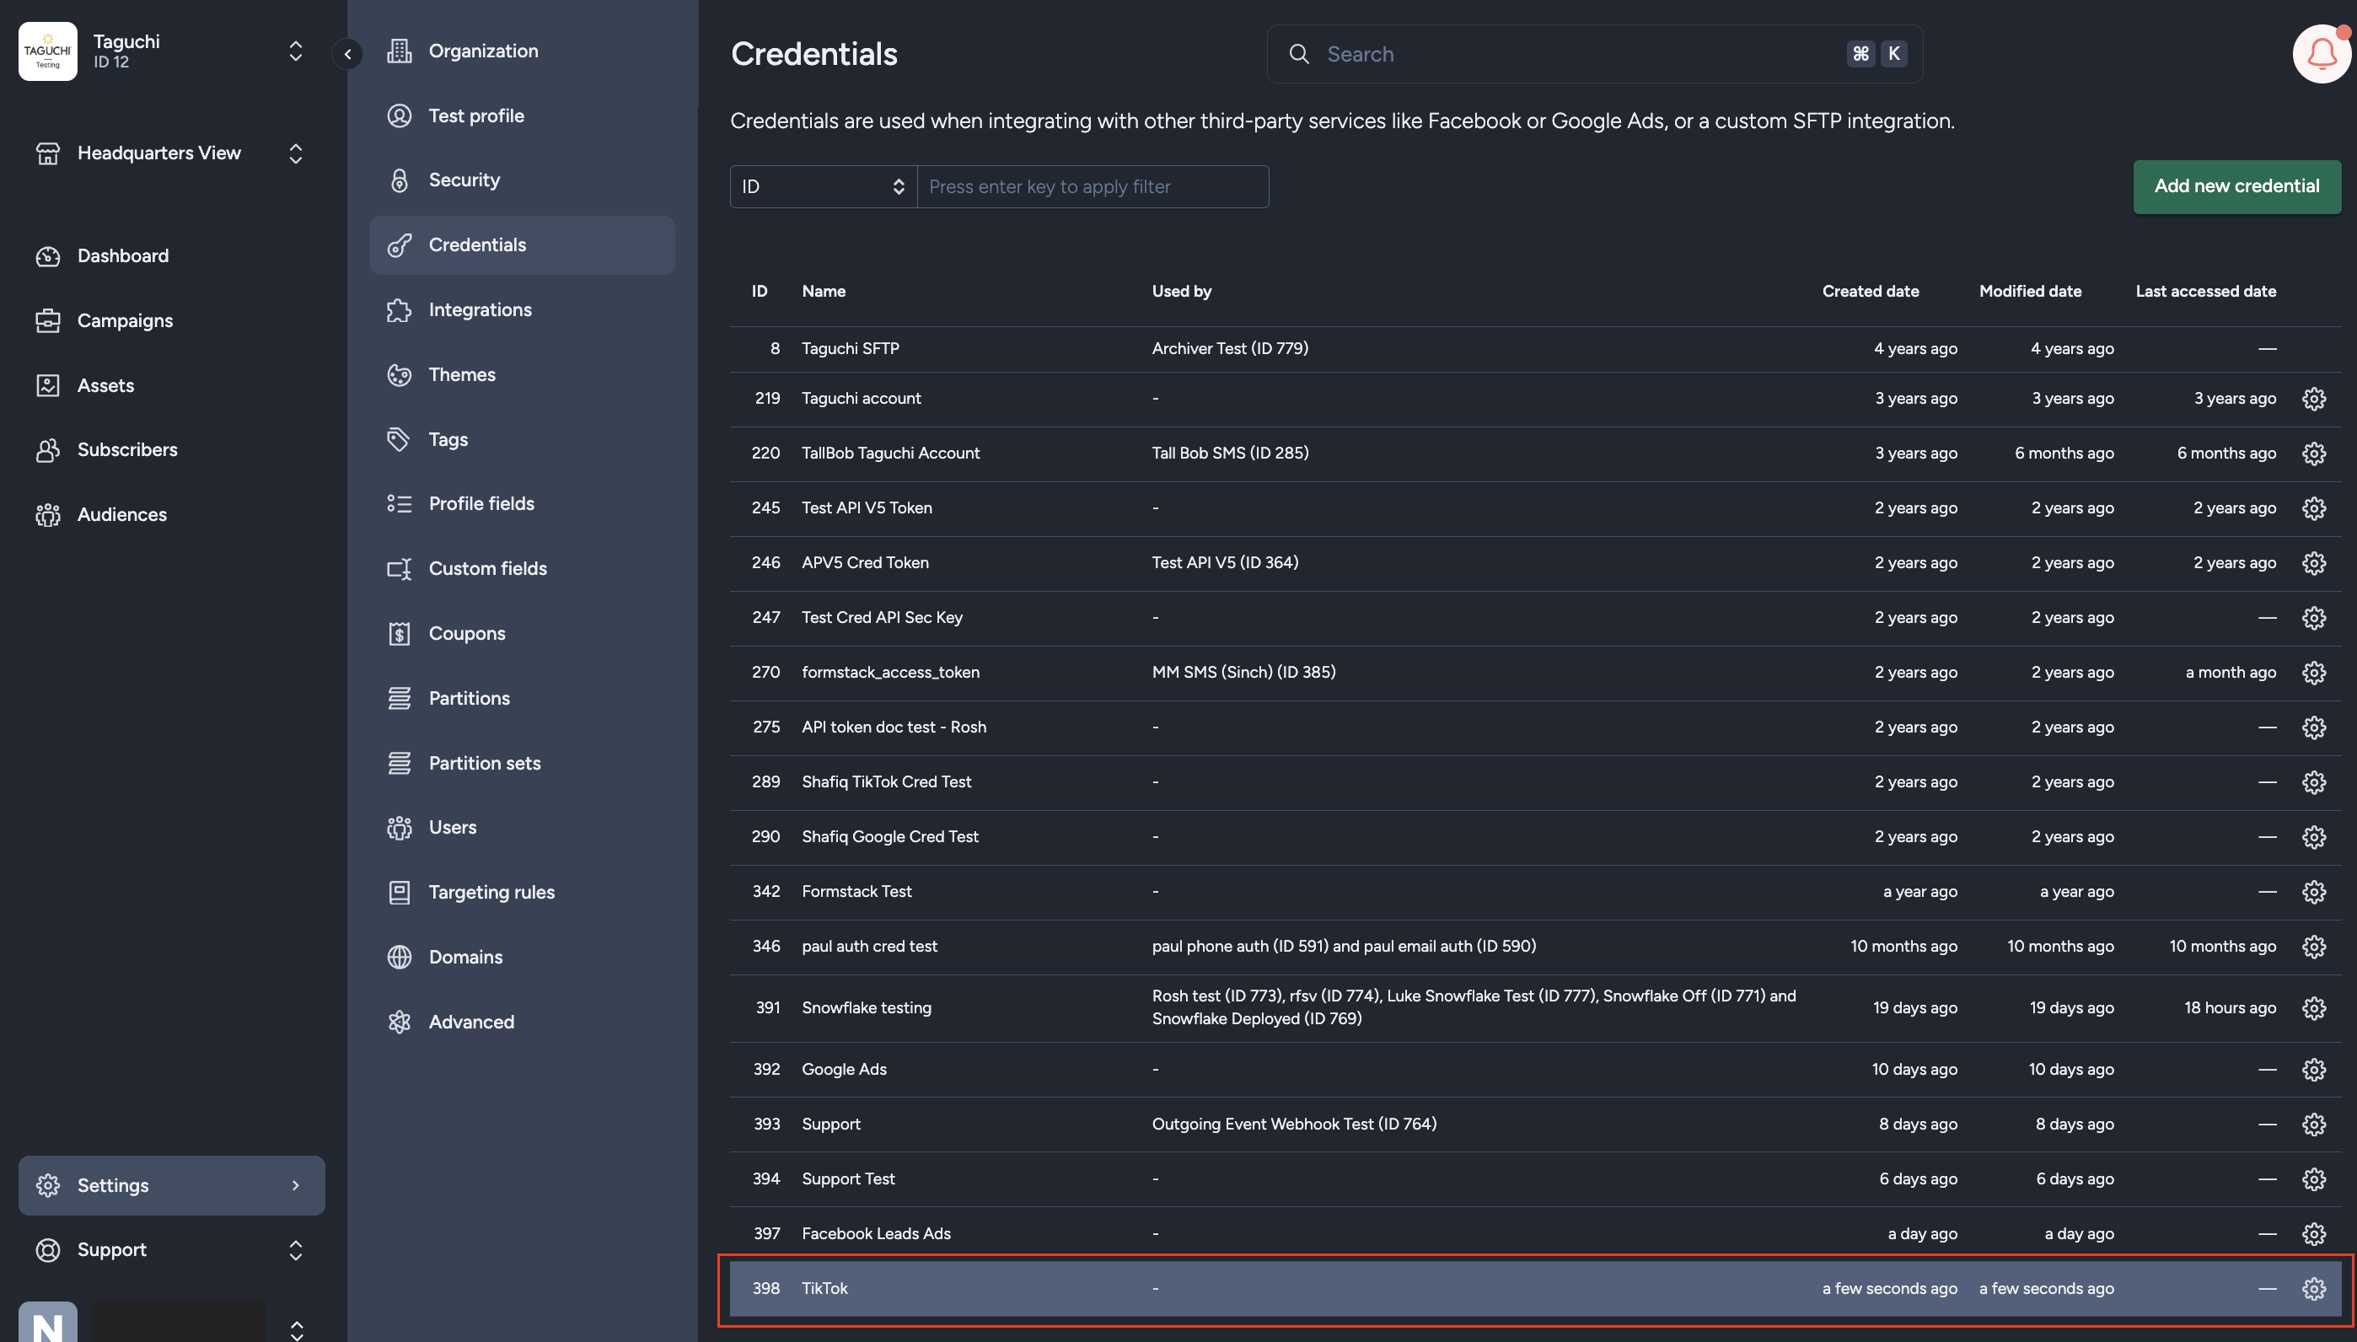Click Add new credential button
Image resolution: width=2357 pixels, height=1342 pixels.
point(2236,186)
